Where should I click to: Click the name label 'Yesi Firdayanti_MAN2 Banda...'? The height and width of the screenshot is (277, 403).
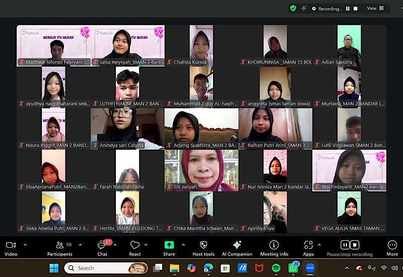pos(354,187)
